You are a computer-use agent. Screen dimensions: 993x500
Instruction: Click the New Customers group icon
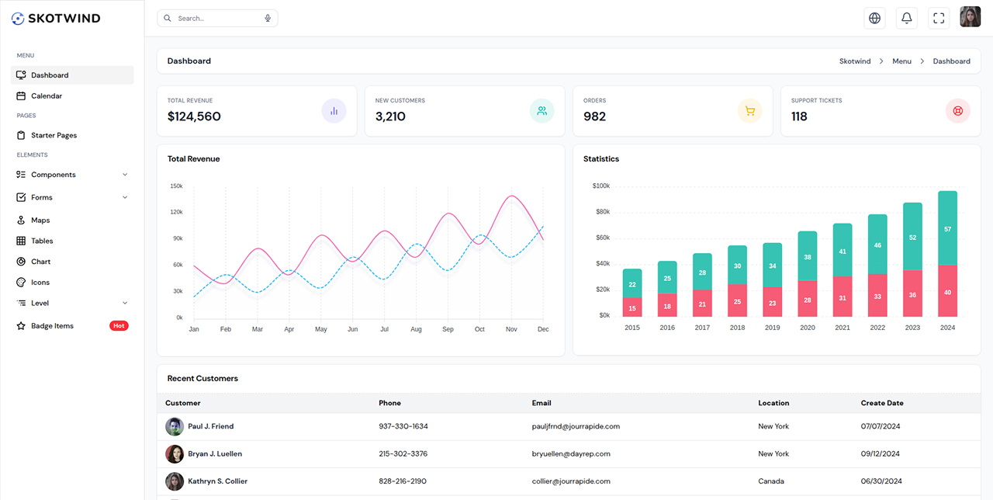[541, 111]
